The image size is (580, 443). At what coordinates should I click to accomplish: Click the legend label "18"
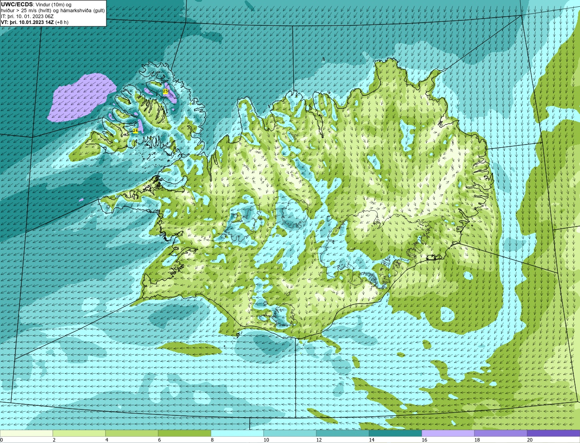pos(477,440)
